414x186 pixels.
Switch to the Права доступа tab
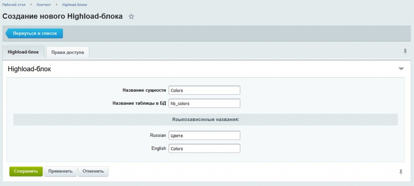pyautogui.click(x=68, y=52)
